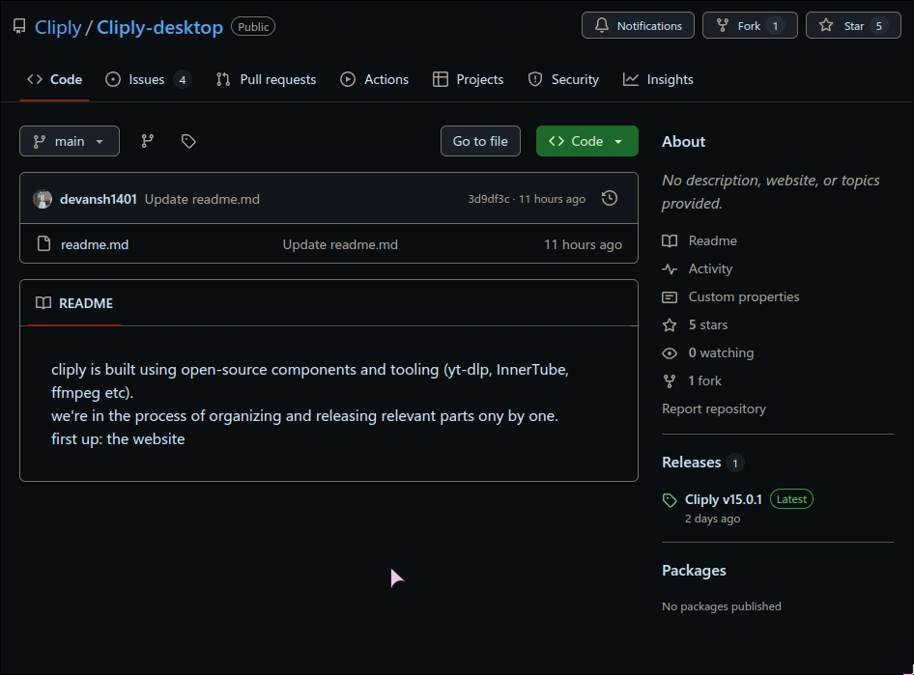
Task: Click the repository icon beside Cliply
Action: pyautogui.click(x=19, y=26)
